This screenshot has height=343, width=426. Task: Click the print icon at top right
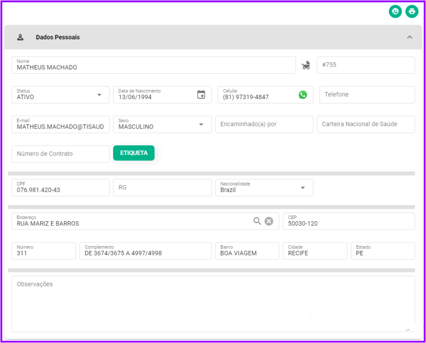tap(412, 11)
